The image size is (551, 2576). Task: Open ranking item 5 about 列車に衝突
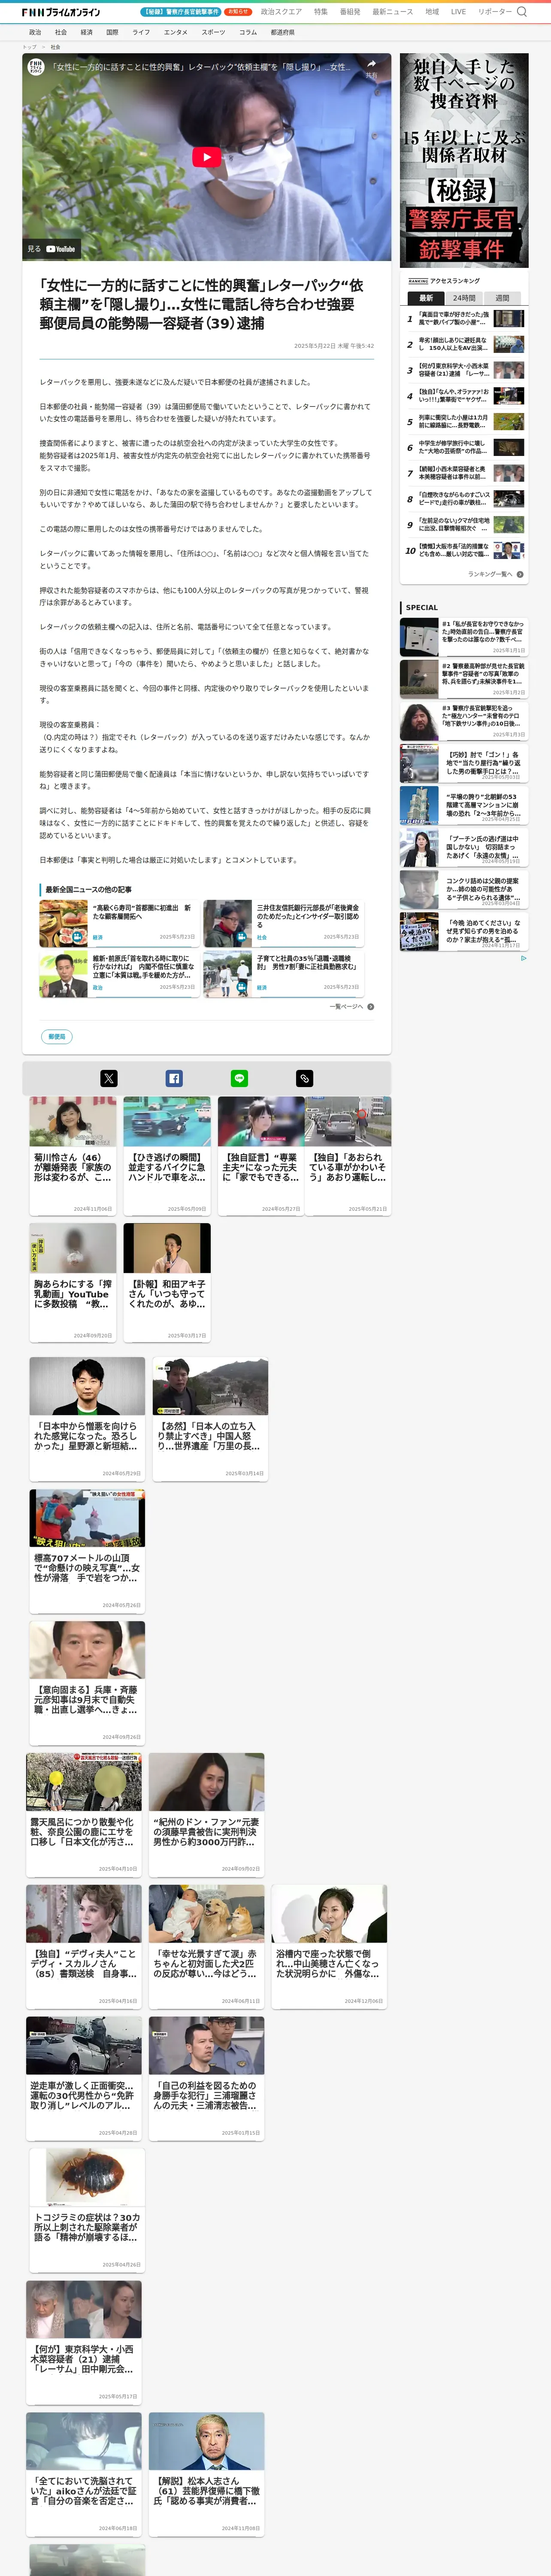click(x=464, y=422)
